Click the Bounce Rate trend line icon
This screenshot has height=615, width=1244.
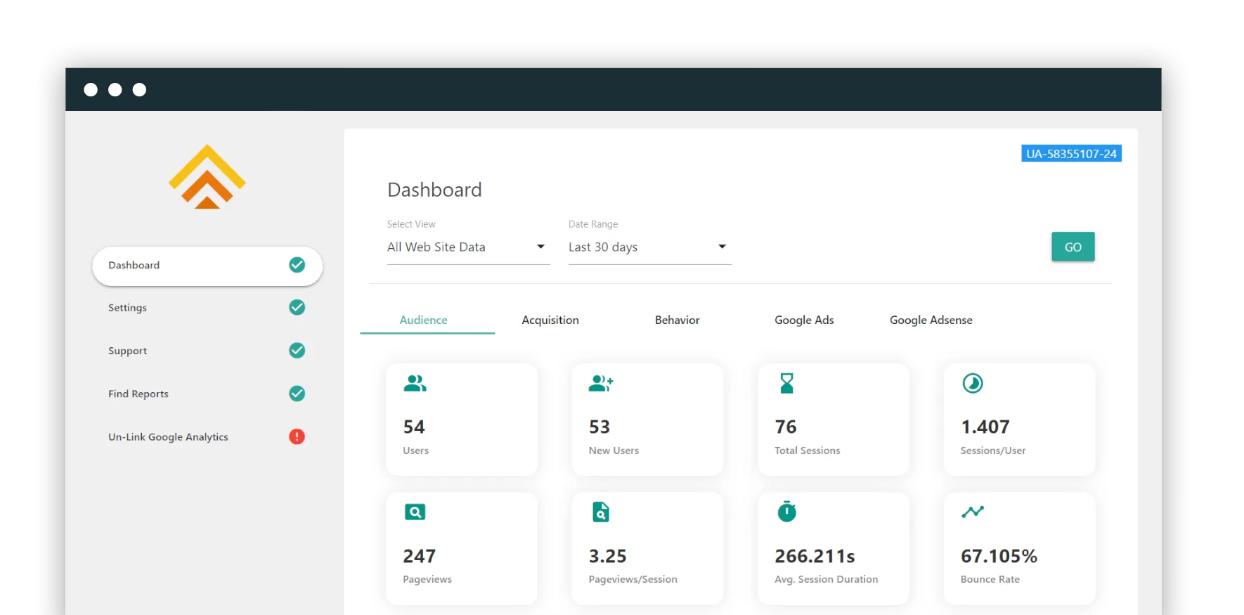click(973, 512)
